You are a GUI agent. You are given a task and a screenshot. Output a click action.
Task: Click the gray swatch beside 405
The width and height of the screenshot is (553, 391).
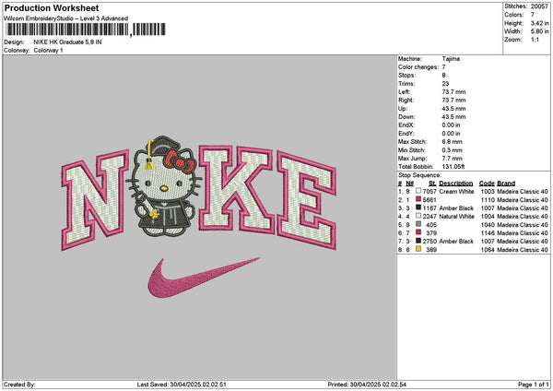click(418, 224)
